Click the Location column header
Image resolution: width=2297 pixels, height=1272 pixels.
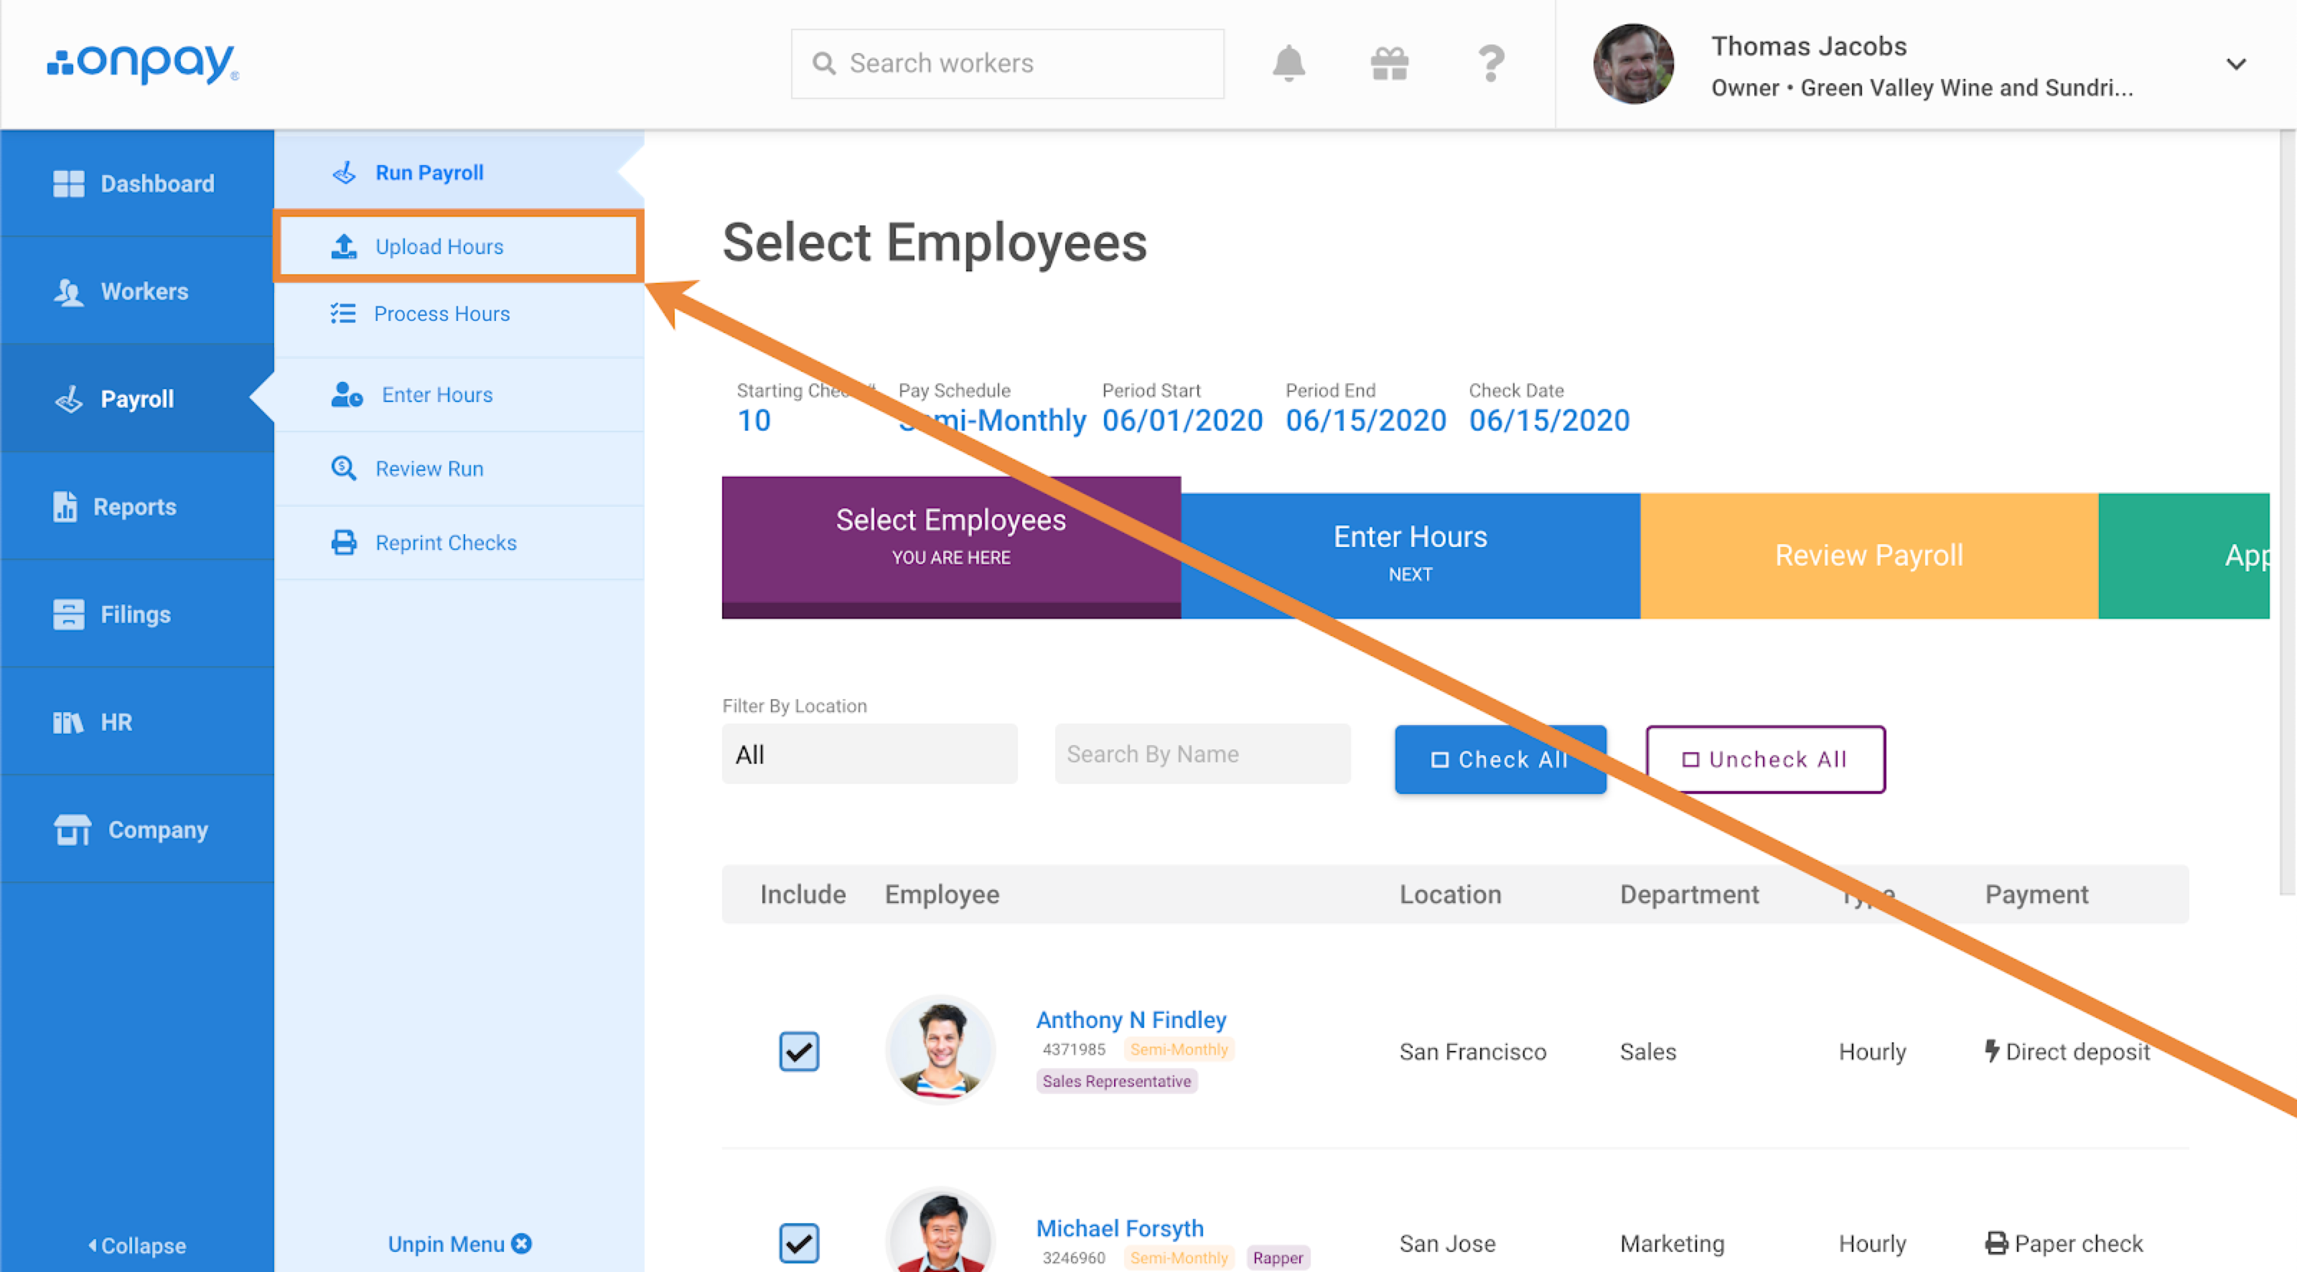[1450, 894]
